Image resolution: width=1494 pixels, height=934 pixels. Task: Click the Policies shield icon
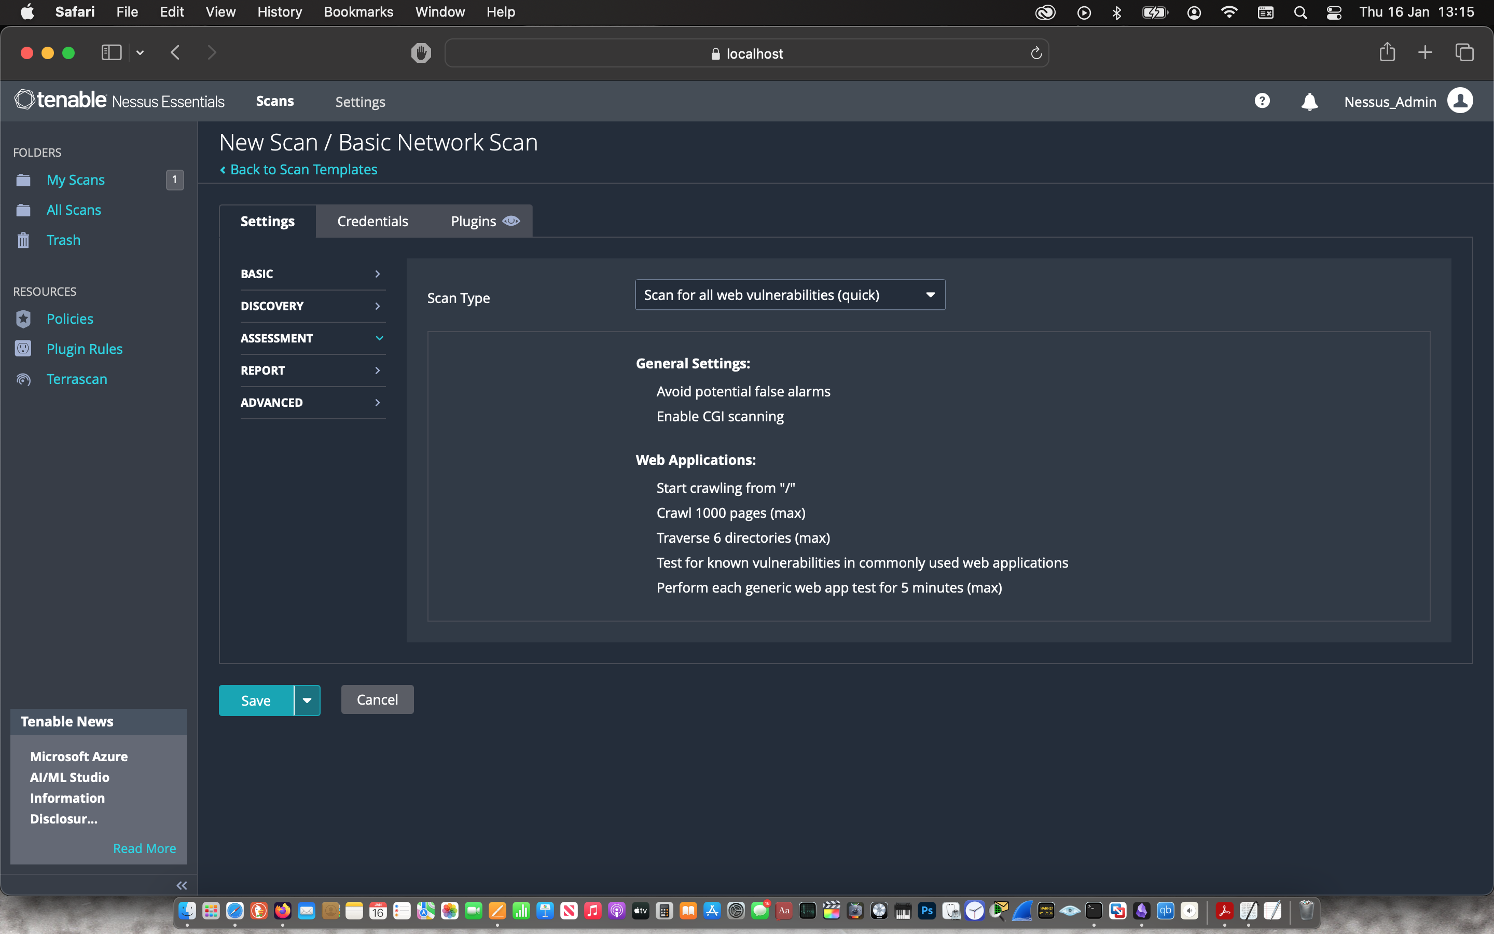coord(23,319)
